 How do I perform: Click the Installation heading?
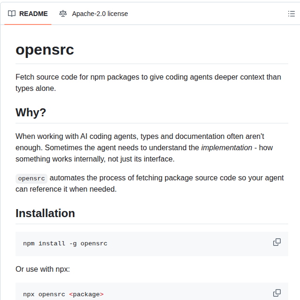tap(45, 213)
